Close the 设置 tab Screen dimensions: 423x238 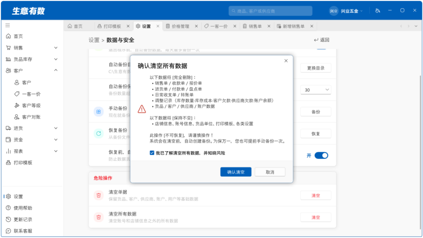[x=158, y=26]
